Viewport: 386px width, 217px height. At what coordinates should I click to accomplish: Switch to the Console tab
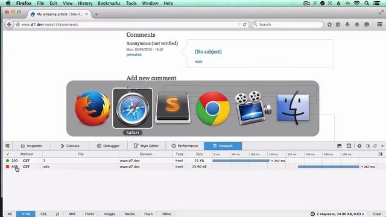[x=70, y=146]
